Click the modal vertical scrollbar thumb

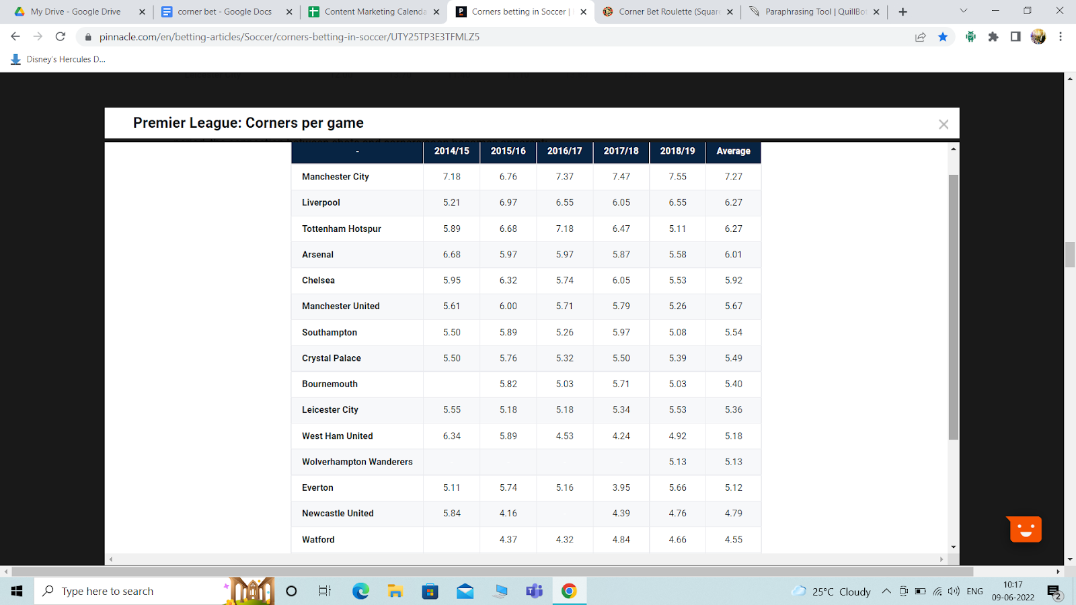pos(953,307)
